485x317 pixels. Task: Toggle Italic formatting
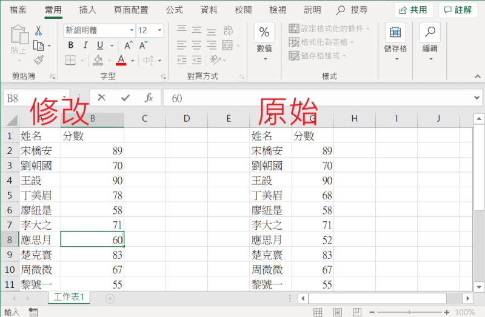click(85, 45)
